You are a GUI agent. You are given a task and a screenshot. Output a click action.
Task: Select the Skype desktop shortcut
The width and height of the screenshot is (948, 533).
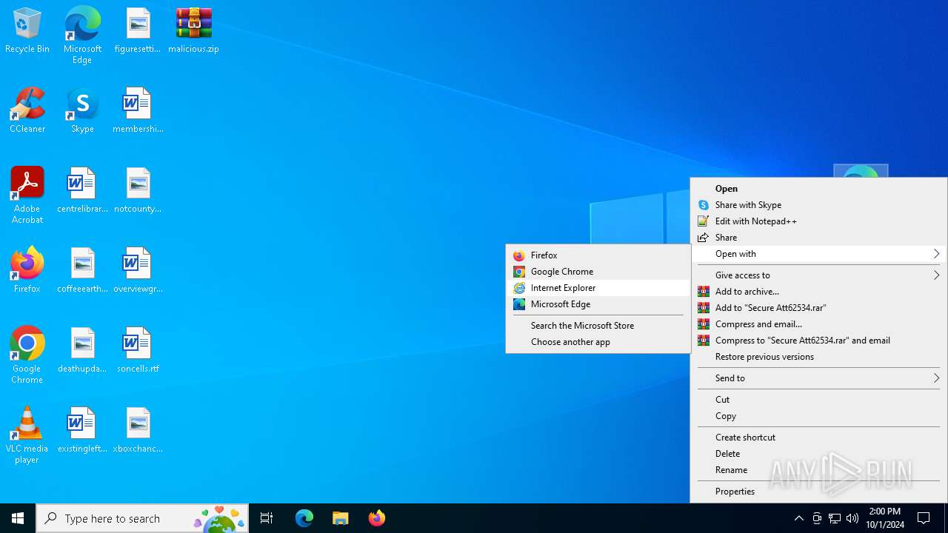tap(82, 111)
